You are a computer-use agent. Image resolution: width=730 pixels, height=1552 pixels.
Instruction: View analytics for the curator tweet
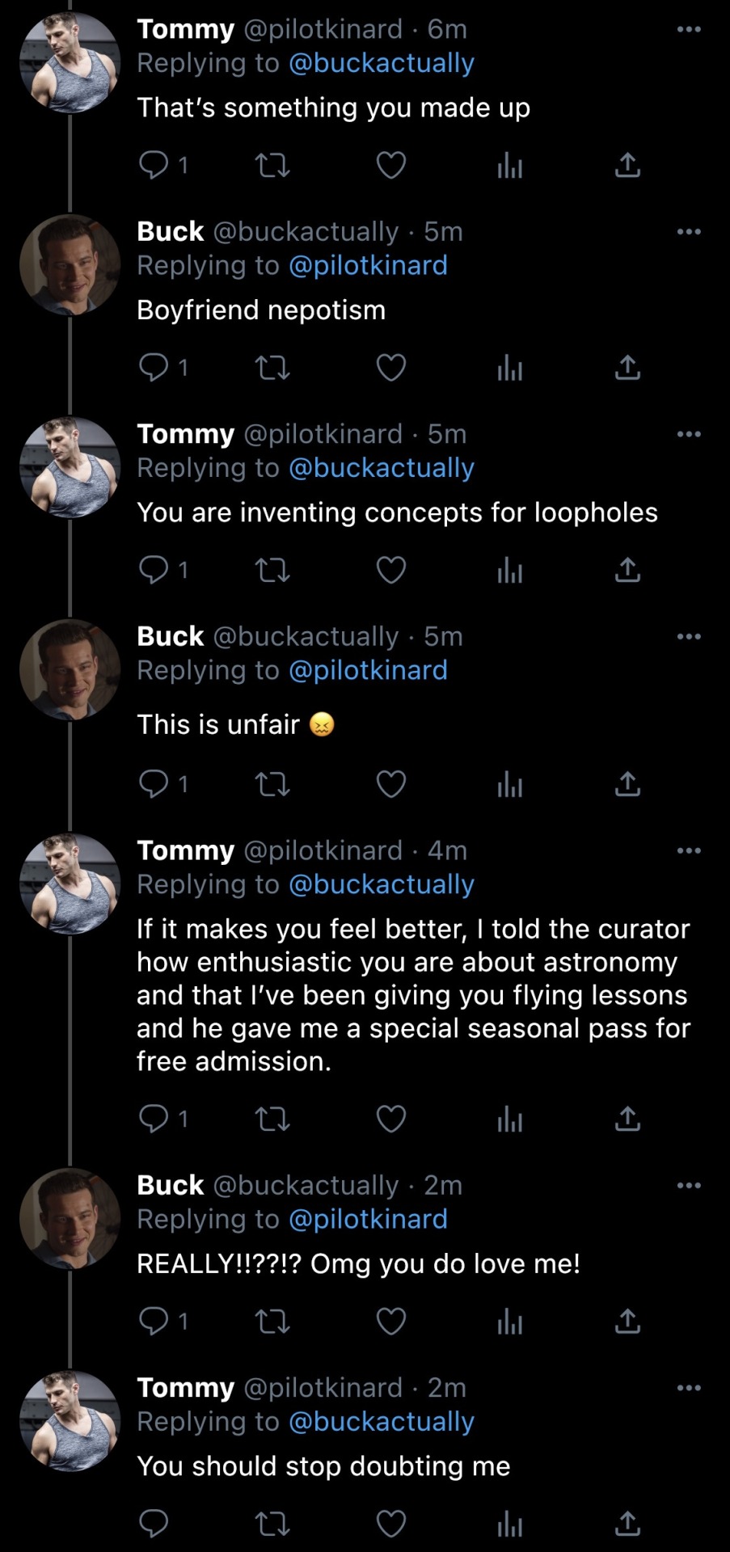[510, 1119]
